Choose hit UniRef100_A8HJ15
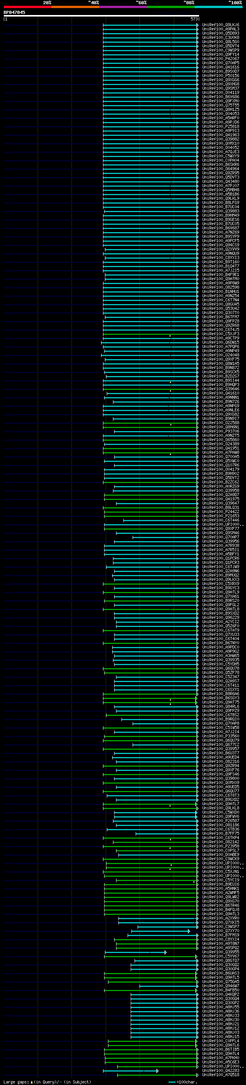This screenshot has height=1085, width=246. click(221, 1037)
